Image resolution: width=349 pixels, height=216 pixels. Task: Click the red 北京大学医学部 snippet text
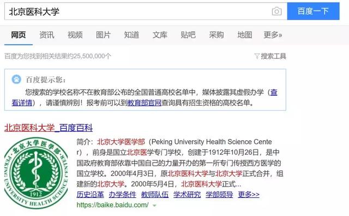(121, 142)
